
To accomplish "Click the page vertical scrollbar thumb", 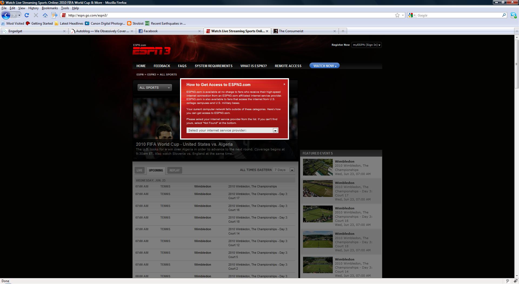I will (517, 64).
